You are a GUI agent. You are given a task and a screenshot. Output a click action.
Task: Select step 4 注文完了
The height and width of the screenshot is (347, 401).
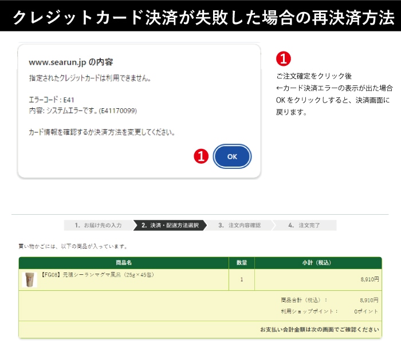click(304, 226)
